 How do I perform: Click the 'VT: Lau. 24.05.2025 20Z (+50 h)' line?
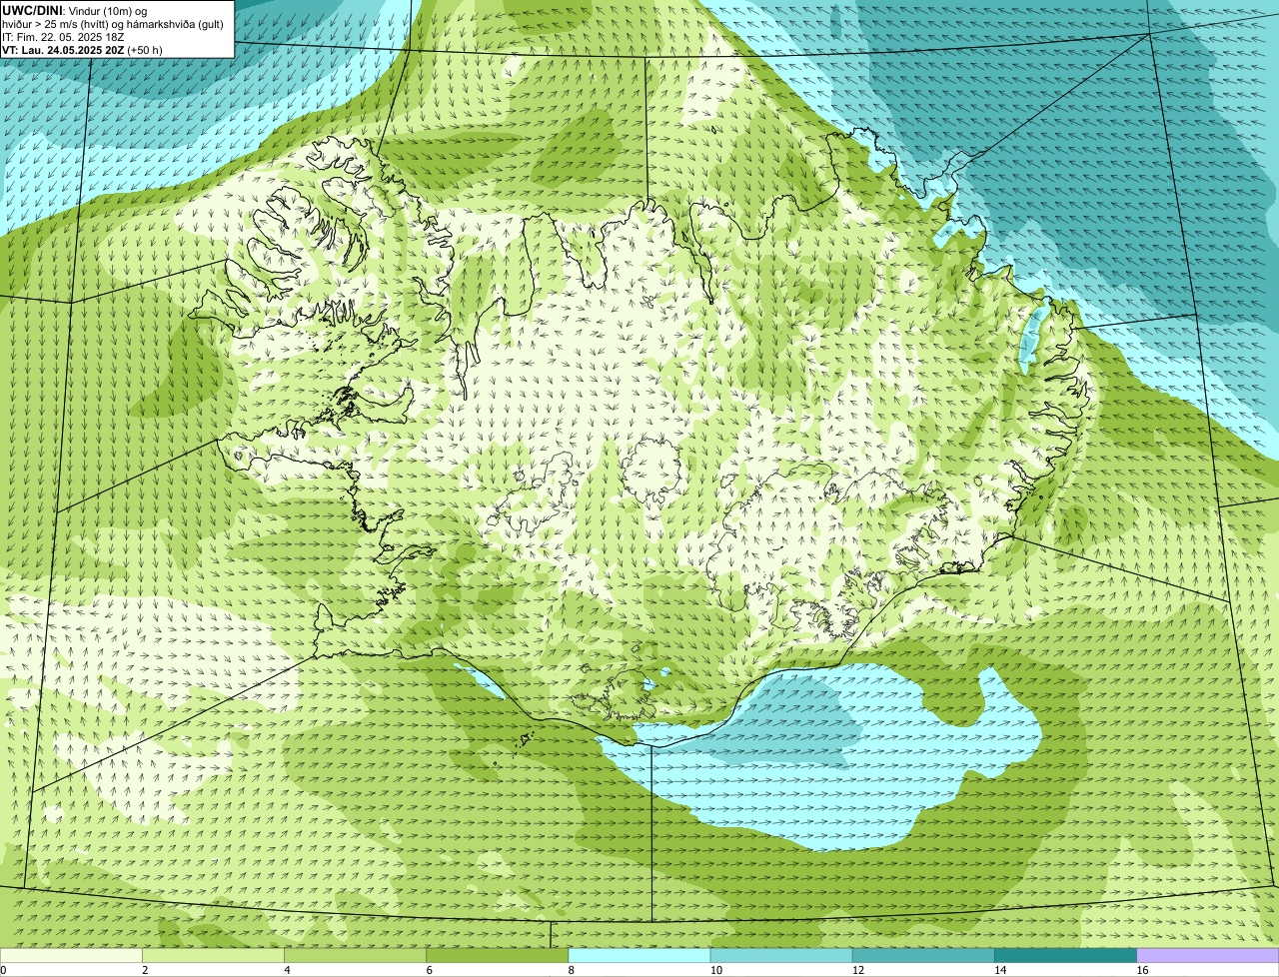(82, 49)
